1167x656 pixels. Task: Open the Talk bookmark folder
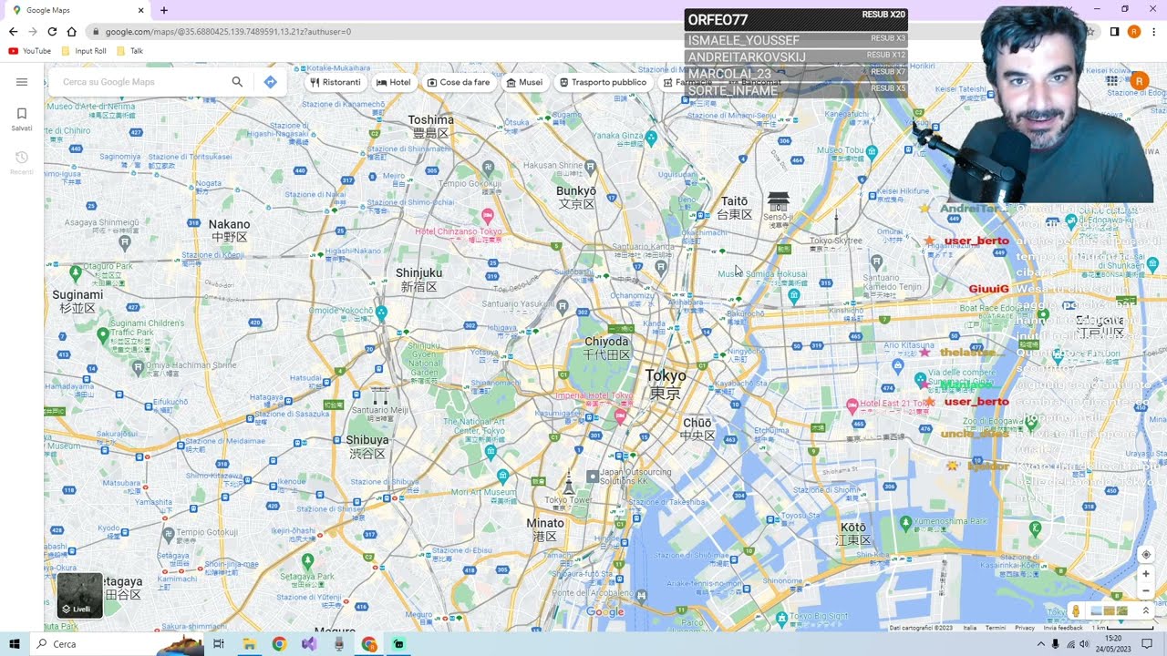click(x=129, y=51)
